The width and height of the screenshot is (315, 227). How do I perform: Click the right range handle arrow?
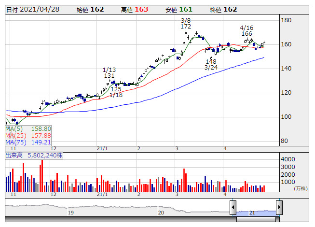pos(279,208)
